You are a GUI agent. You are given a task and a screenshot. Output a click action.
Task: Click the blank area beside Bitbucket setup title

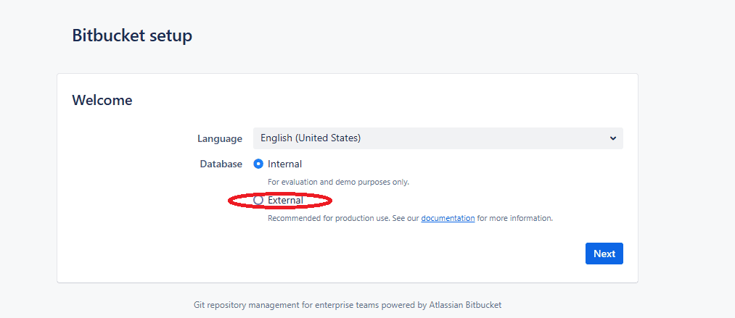pyautogui.click(x=435, y=35)
